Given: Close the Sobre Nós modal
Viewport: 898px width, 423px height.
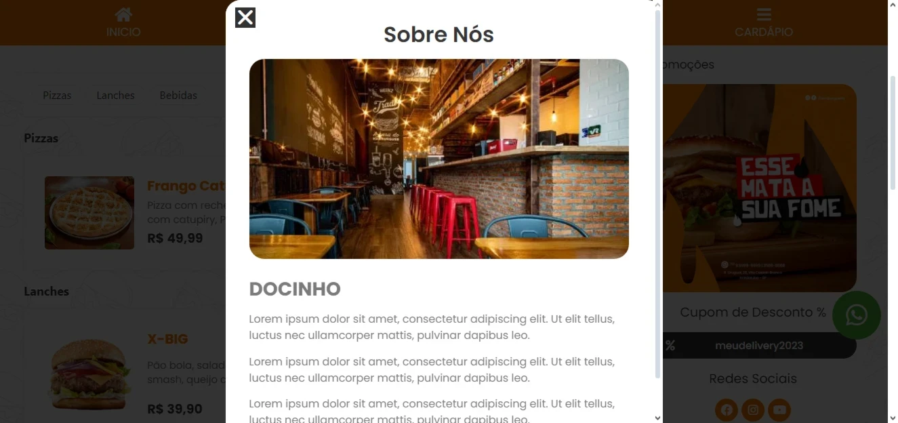Looking at the screenshot, I should (x=245, y=18).
